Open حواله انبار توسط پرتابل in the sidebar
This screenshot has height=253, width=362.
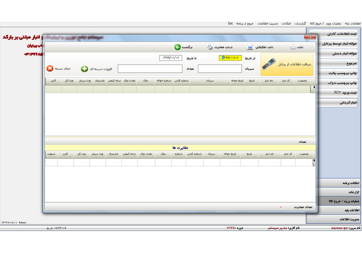337,44
